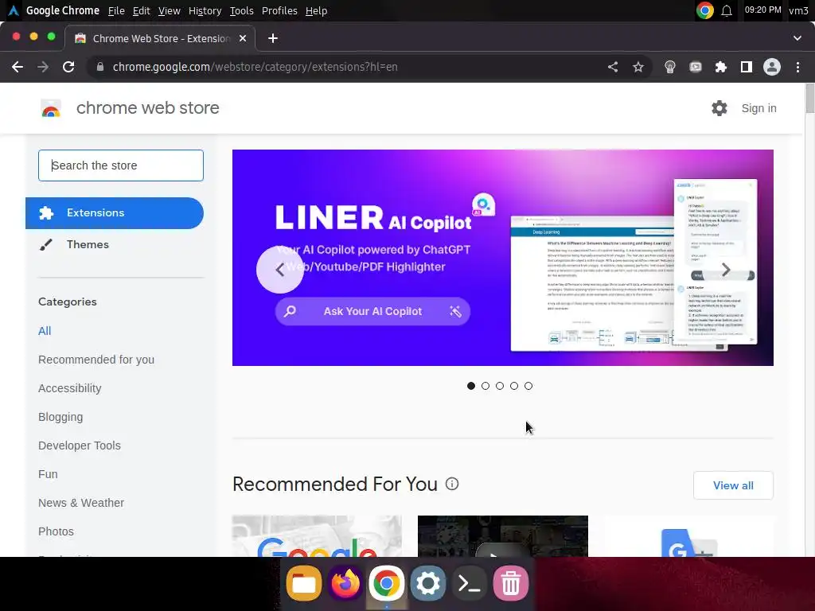815x611 pixels.
Task: Focus the Search the store field
Action: pos(121,165)
